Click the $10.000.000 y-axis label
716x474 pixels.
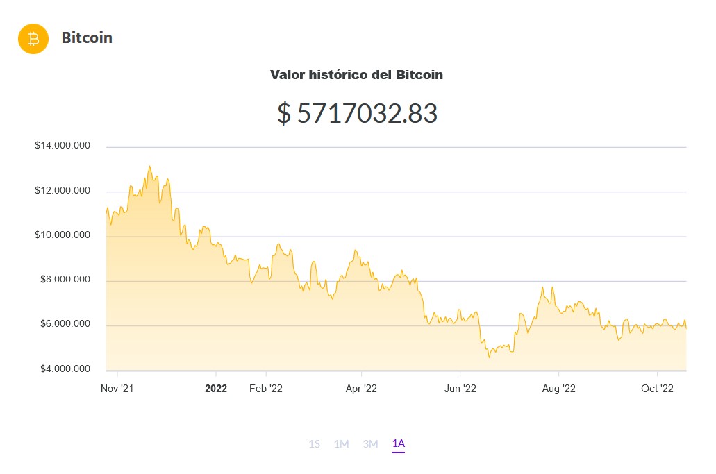[x=63, y=235]
